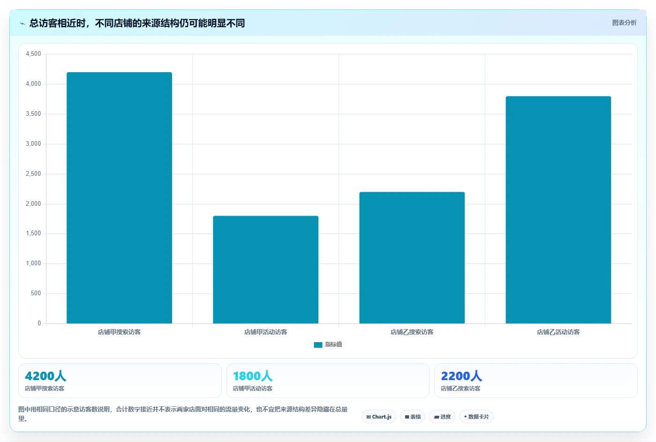The width and height of the screenshot is (656, 442).
Task: Select the 店铺乙活动访客 bar in the chart
Action: 558,210
